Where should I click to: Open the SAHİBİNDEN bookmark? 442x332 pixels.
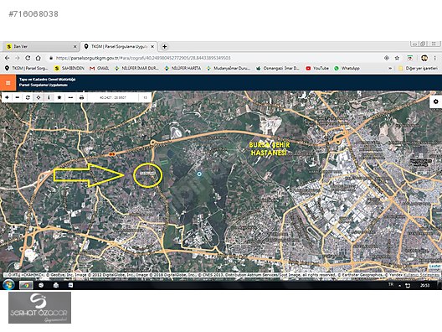(69, 68)
